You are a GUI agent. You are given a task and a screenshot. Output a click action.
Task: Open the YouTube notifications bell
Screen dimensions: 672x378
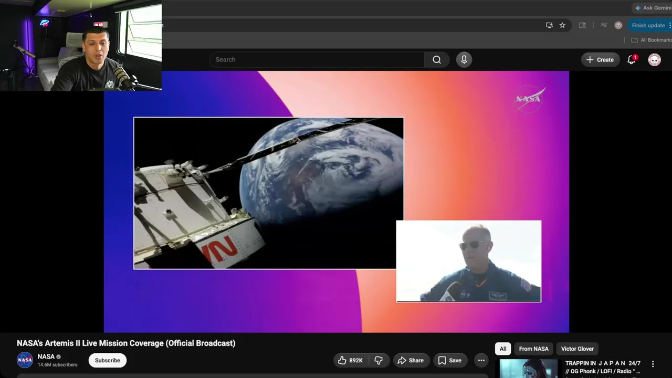point(632,60)
